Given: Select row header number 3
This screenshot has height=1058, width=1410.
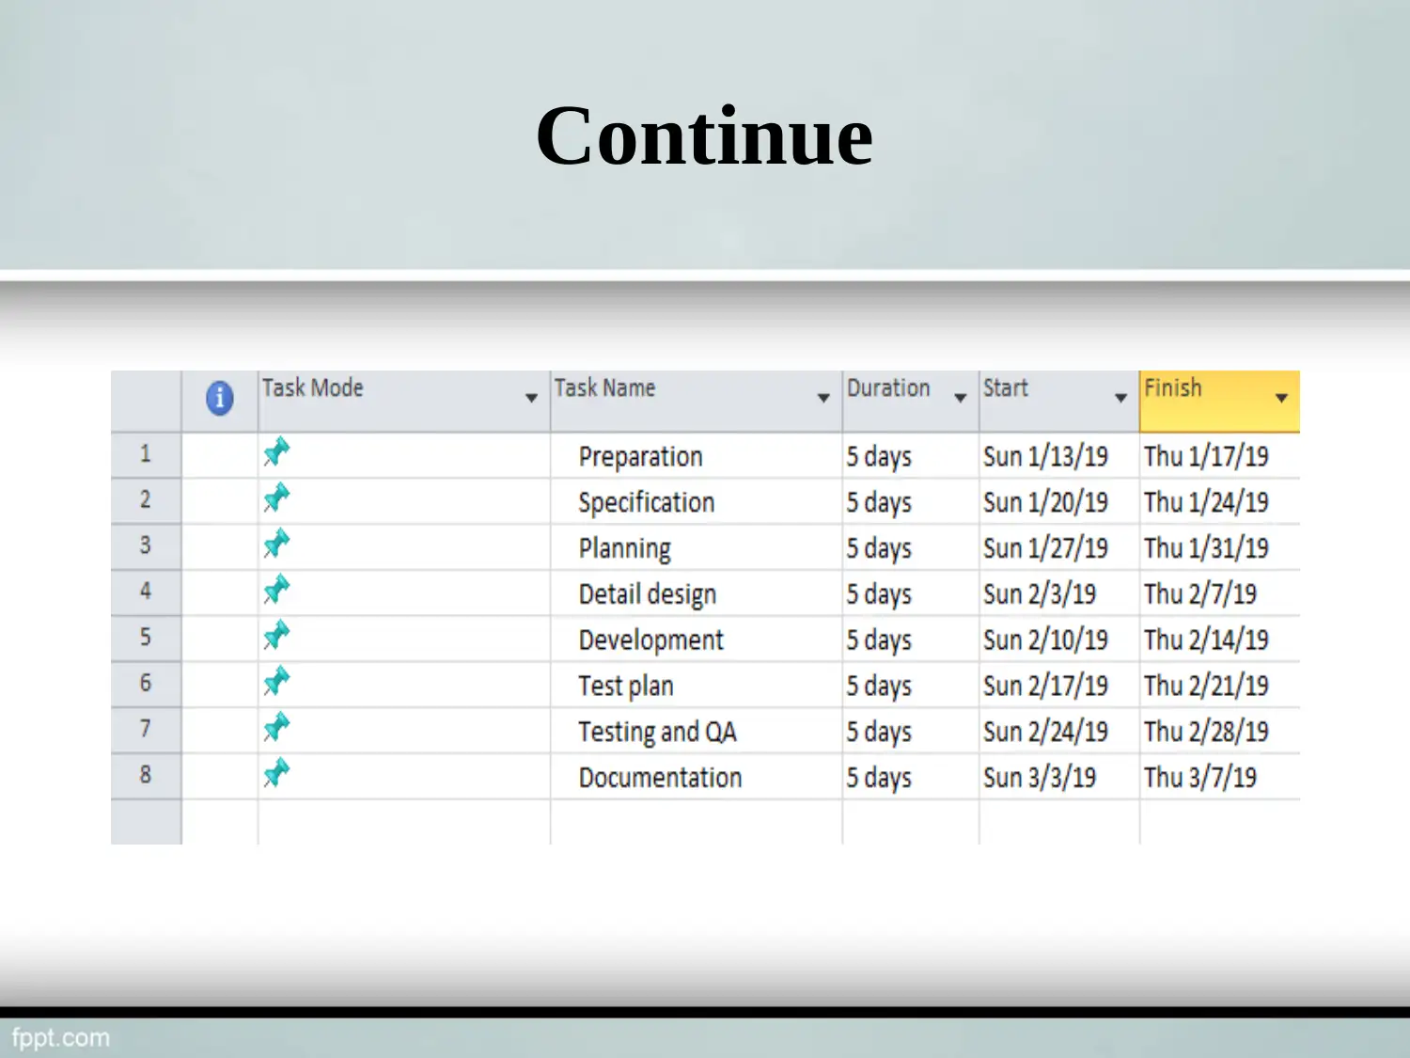Looking at the screenshot, I should click(x=146, y=547).
